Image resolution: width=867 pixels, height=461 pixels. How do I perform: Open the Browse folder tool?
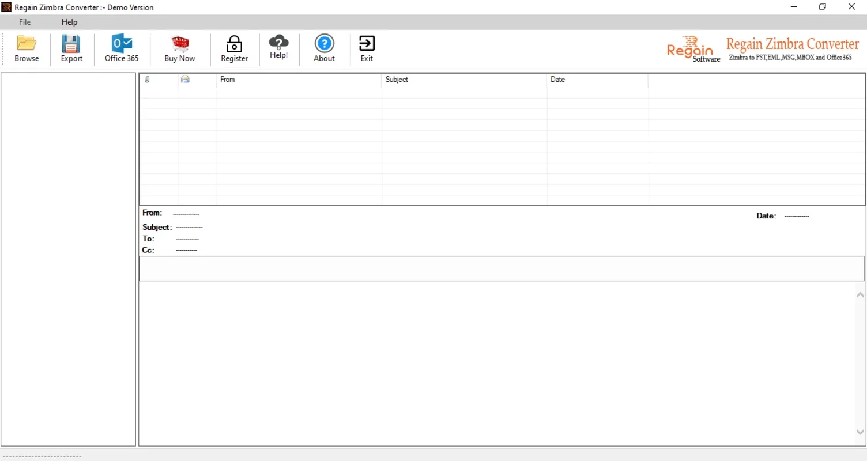point(27,48)
